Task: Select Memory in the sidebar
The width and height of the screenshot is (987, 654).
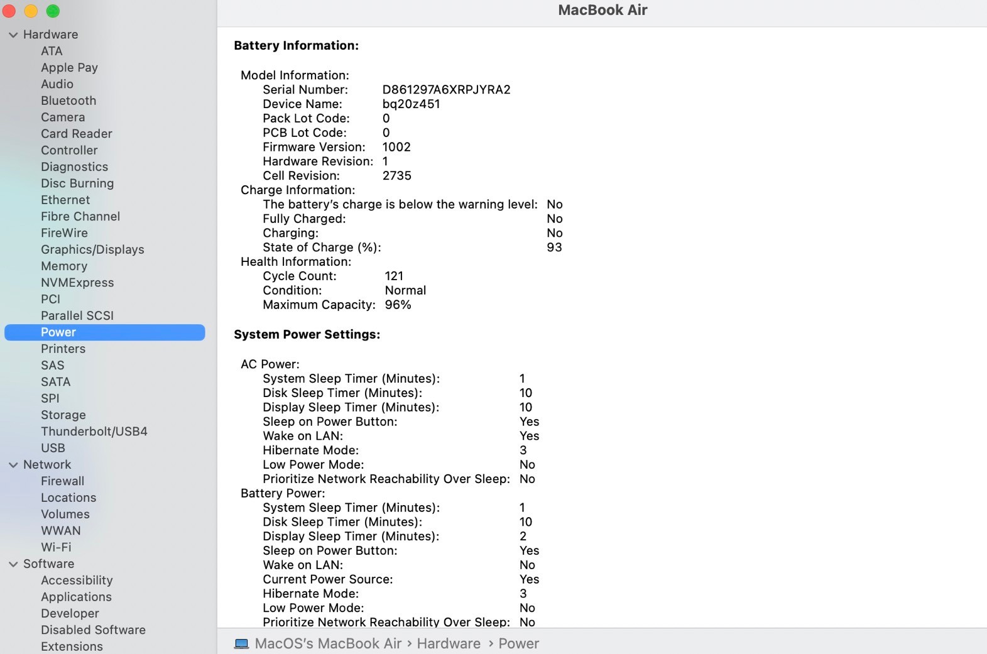Action: pos(64,266)
